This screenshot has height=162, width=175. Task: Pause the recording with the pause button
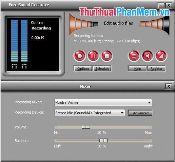pyautogui.click(x=93, y=56)
